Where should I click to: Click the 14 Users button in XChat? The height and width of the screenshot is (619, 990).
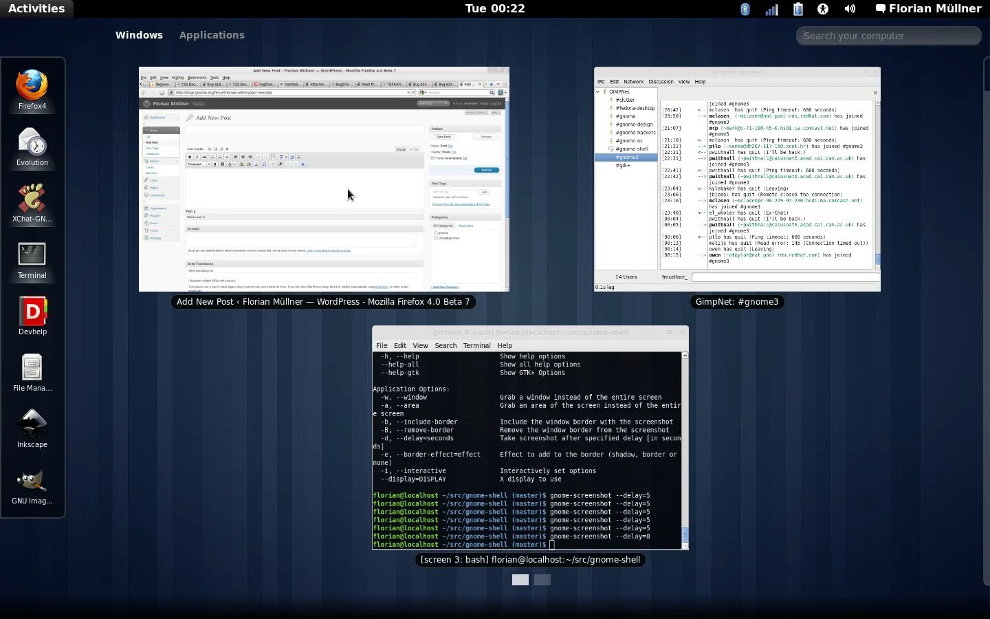(626, 276)
